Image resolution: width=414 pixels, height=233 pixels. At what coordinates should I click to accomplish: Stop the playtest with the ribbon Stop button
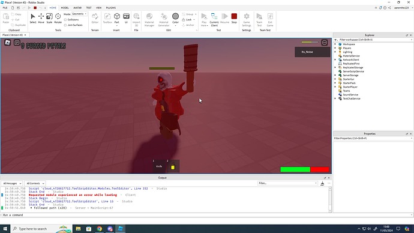tap(234, 18)
